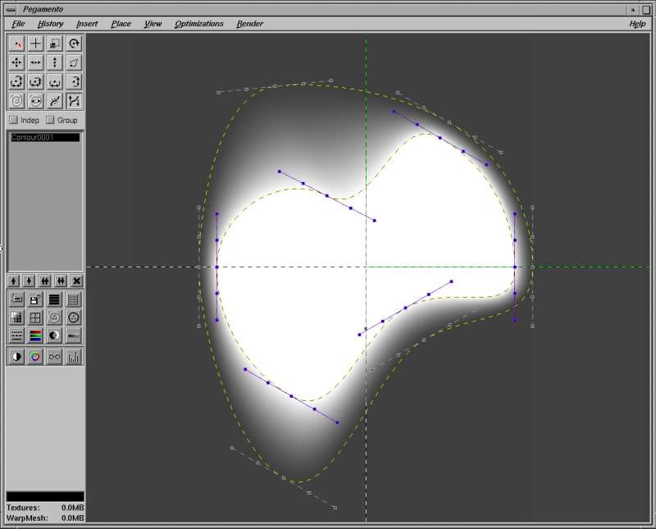656x529 pixels.
Task: Move contour up with single up arrow
Action: pos(14,280)
